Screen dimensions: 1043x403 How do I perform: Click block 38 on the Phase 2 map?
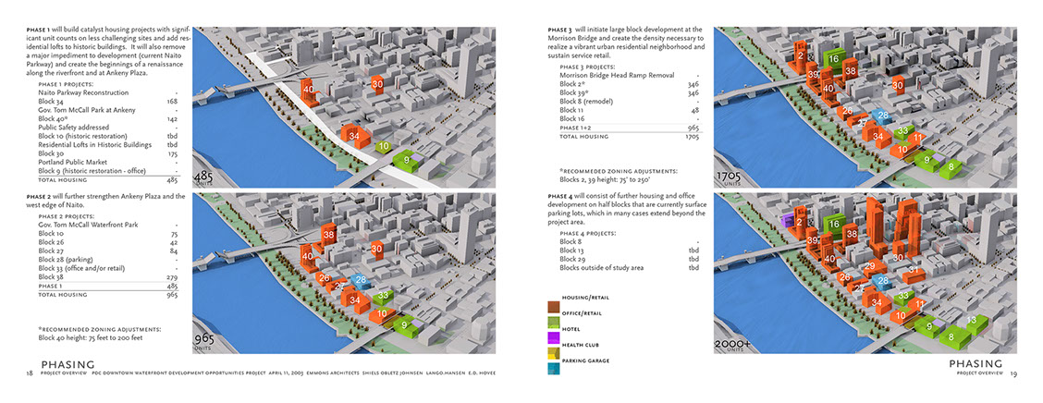[x=329, y=236]
